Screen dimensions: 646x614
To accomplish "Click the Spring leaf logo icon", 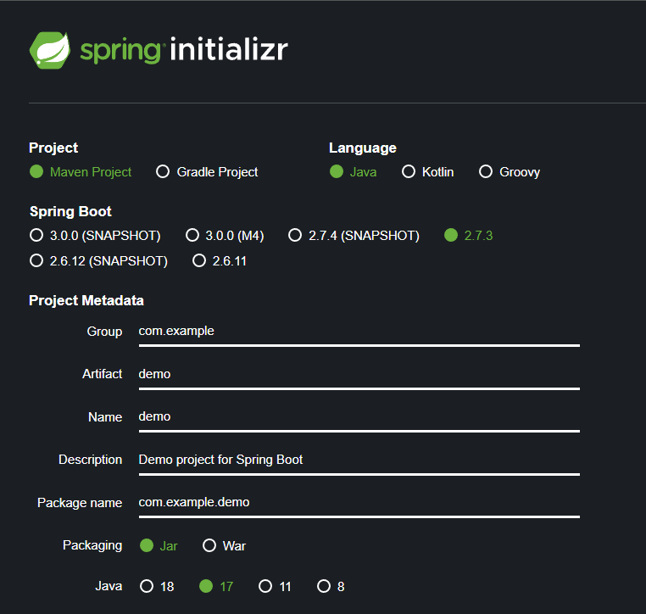I will 50,50.
